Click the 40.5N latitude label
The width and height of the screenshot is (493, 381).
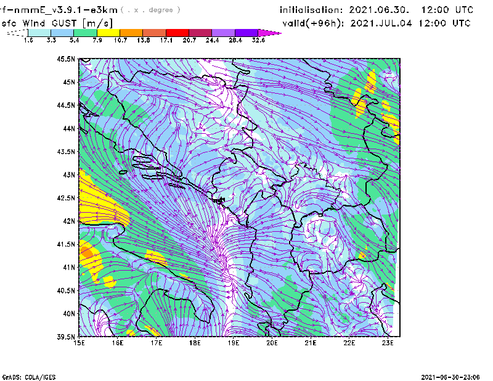[x=67, y=291]
